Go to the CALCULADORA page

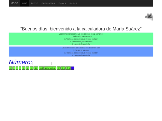[x=48, y=3]
